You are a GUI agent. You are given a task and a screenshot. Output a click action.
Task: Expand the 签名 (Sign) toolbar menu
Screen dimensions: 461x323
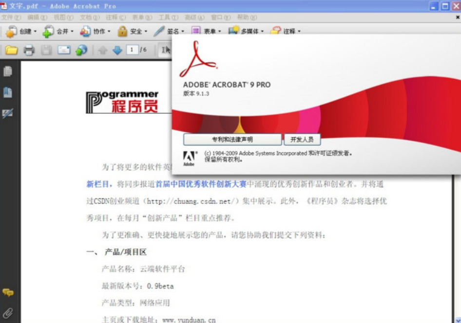pos(169,31)
